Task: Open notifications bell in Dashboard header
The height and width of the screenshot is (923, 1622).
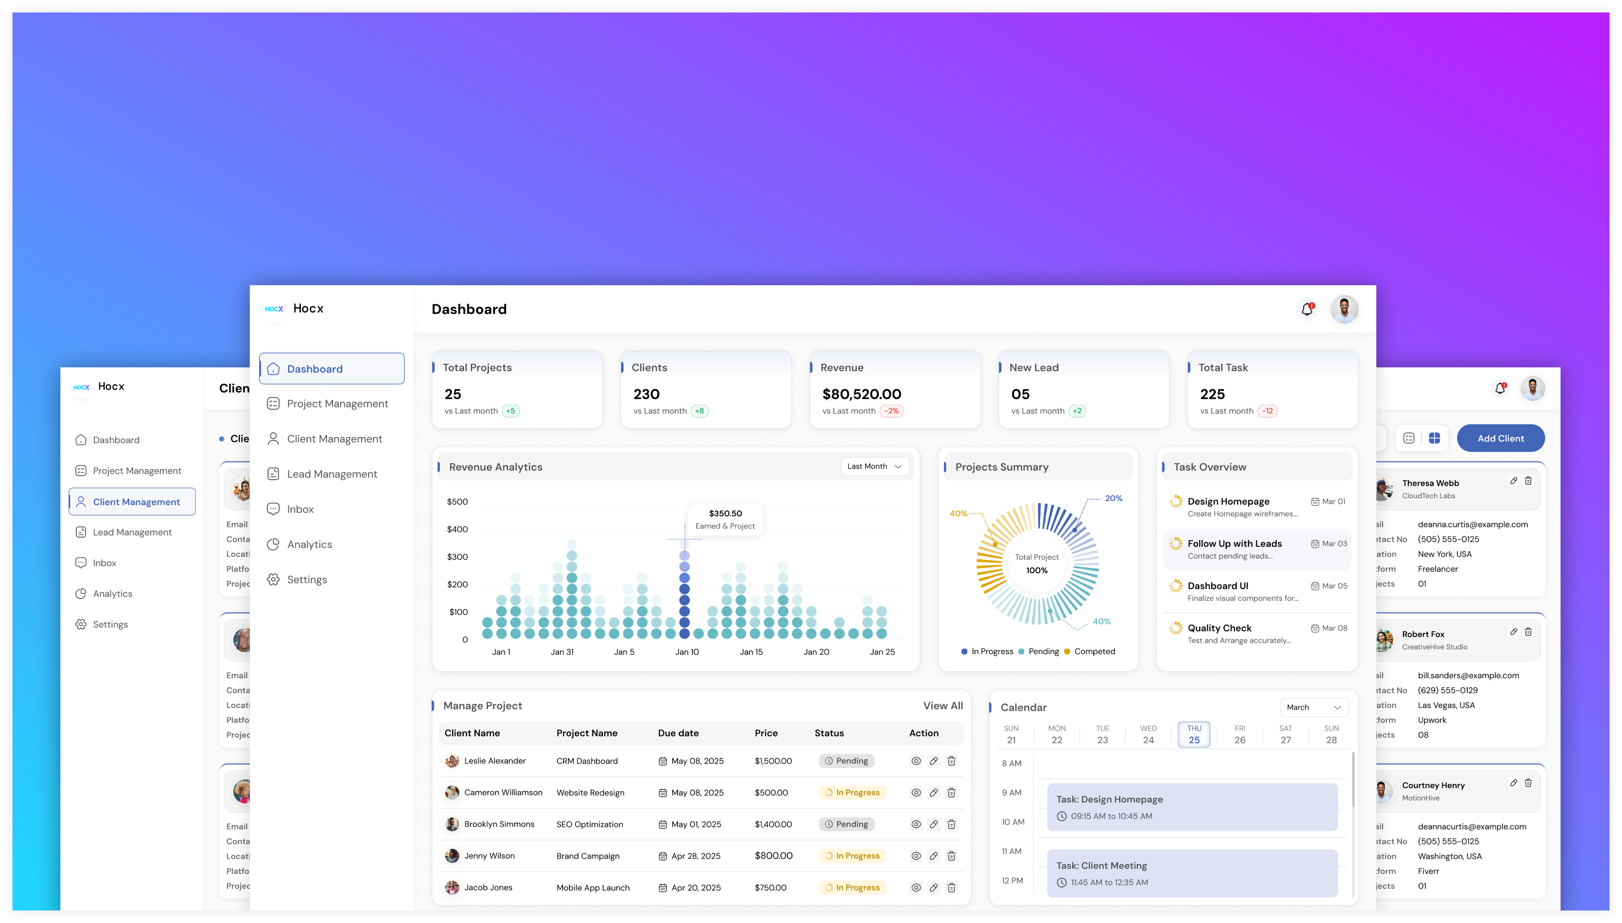Action: 1307,309
